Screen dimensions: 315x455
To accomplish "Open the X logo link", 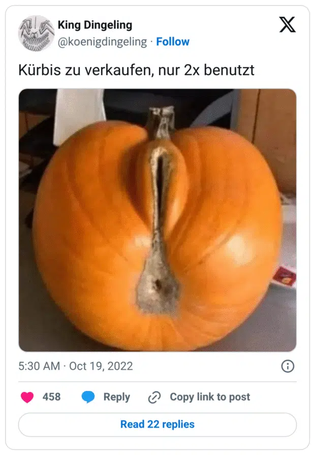I will click(287, 25).
